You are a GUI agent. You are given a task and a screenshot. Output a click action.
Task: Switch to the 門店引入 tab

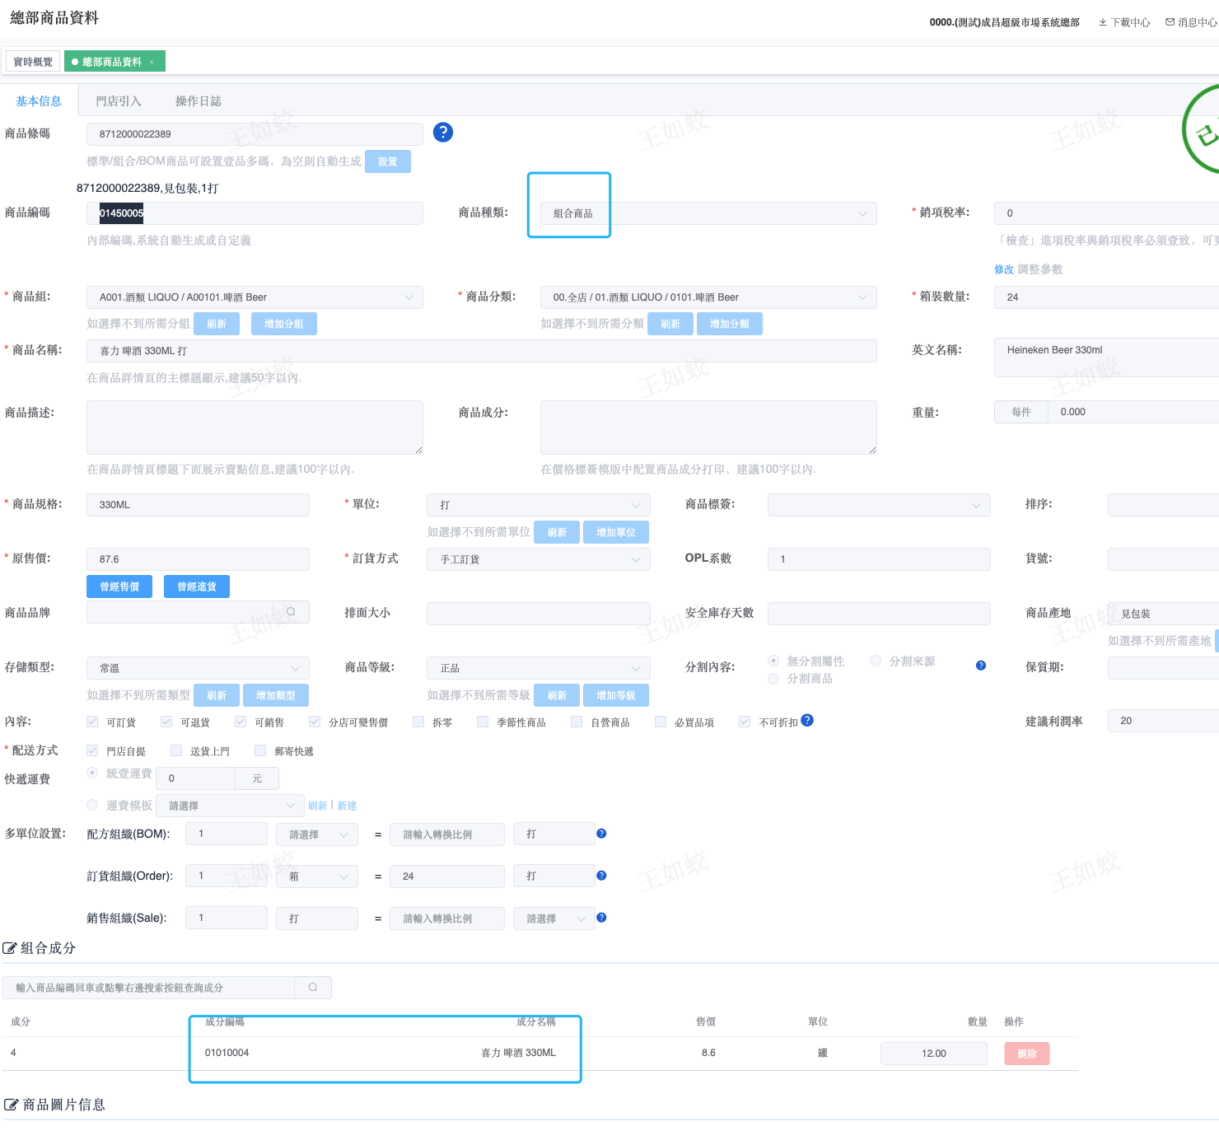[119, 101]
